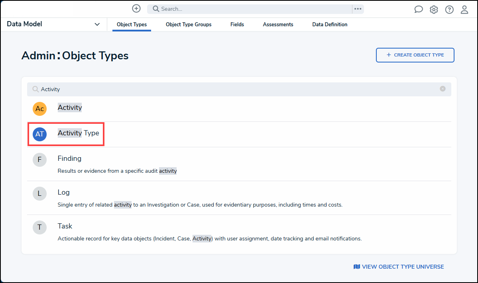Open the admin settings gear icon
478x283 pixels.
pos(434,10)
